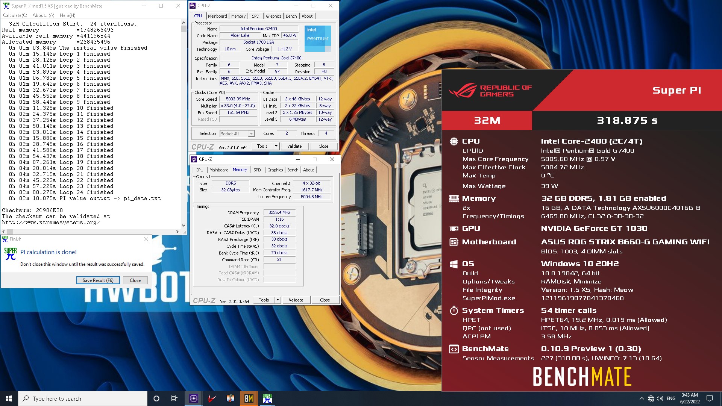Image resolution: width=722 pixels, height=406 pixels.
Task: Click the BenchMate GPU card icon
Action: [454, 229]
